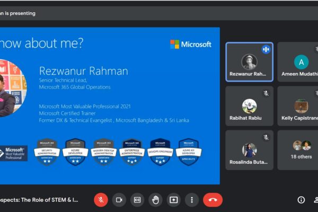The image size is (318, 212).
Task: Open the meeting details info icon
Action: 301,200
